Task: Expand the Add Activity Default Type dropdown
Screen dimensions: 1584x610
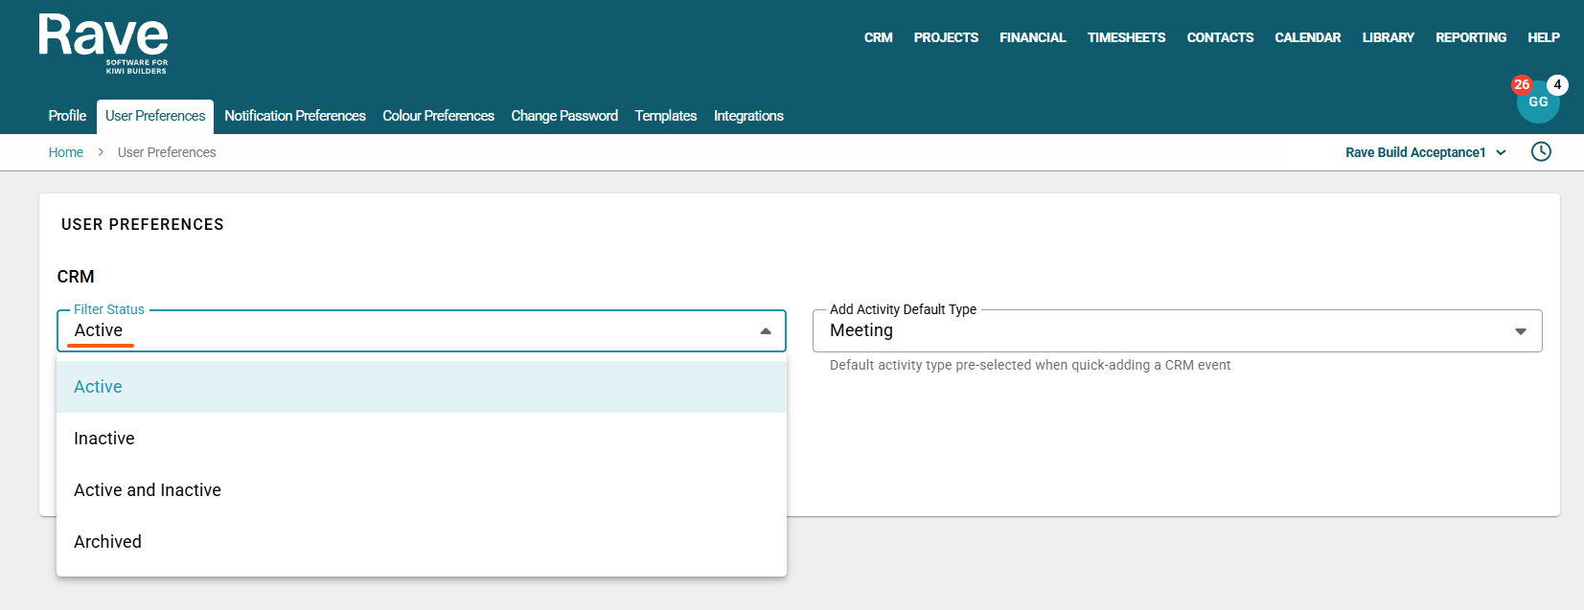Action: coord(1520,331)
